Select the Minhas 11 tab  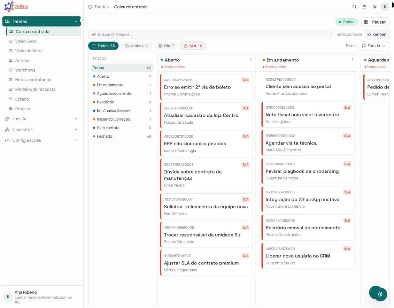137,46
